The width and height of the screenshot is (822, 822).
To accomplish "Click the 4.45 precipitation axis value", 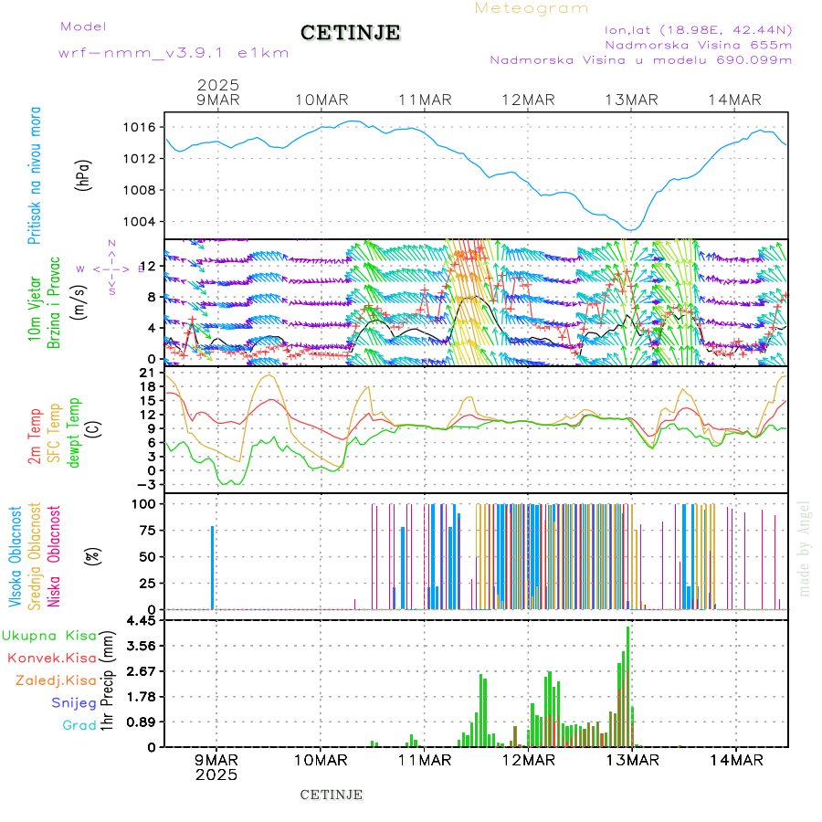I will [142, 621].
